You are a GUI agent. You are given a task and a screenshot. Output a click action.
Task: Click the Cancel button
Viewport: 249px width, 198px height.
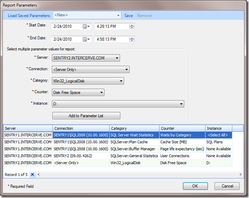(227, 186)
